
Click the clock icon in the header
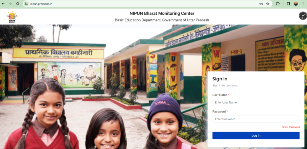tap(303, 16)
